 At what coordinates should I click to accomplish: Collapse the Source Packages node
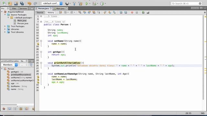tap(5, 15)
